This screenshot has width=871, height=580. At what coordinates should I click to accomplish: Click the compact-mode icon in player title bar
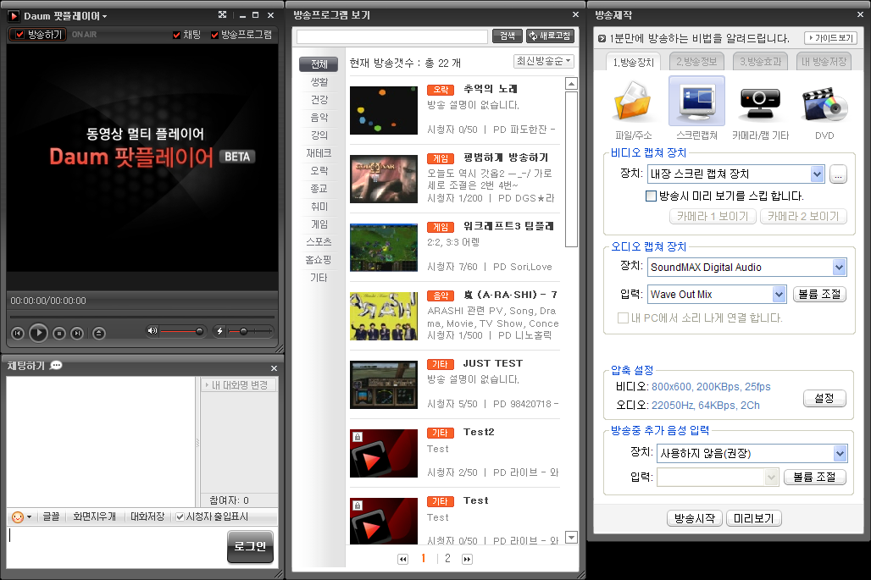click(x=222, y=15)
